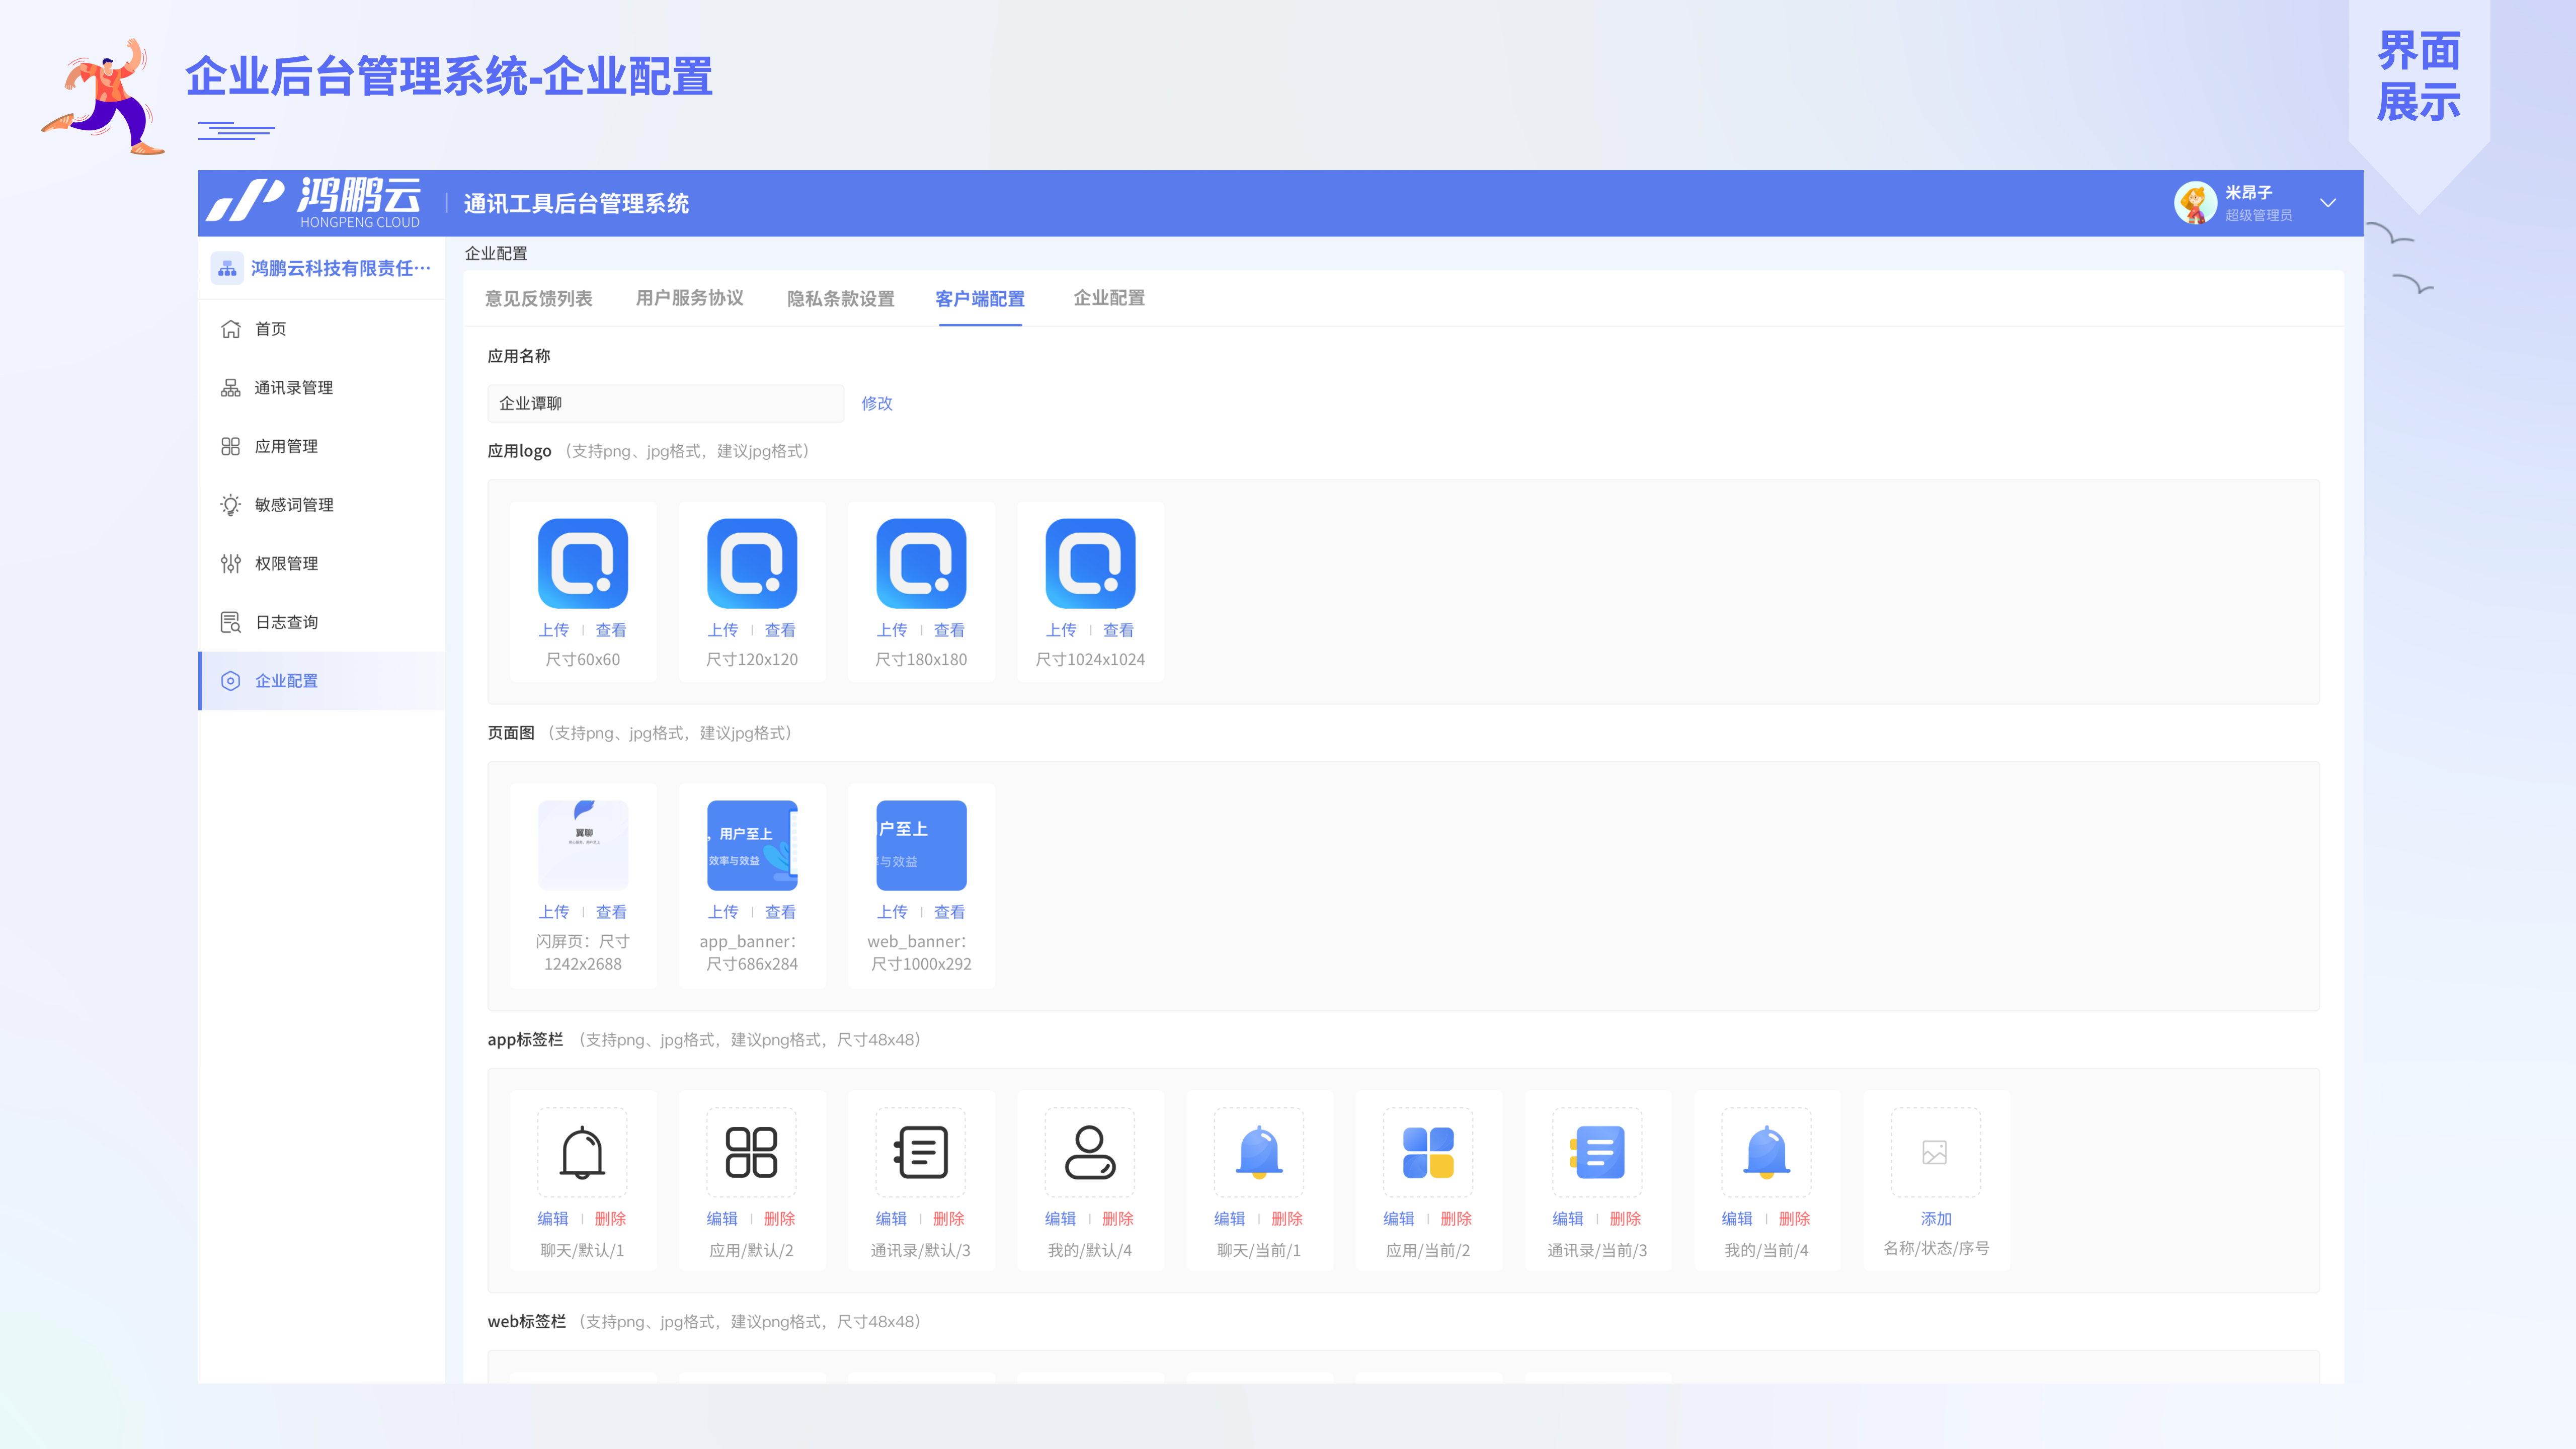Click the 通讯录/默认/3 notebook outline icon

[x=920, y=1152]
